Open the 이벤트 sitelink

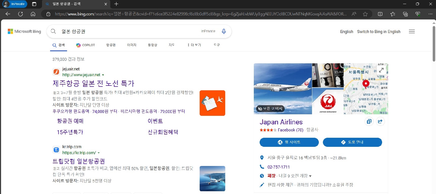point(155,121)
